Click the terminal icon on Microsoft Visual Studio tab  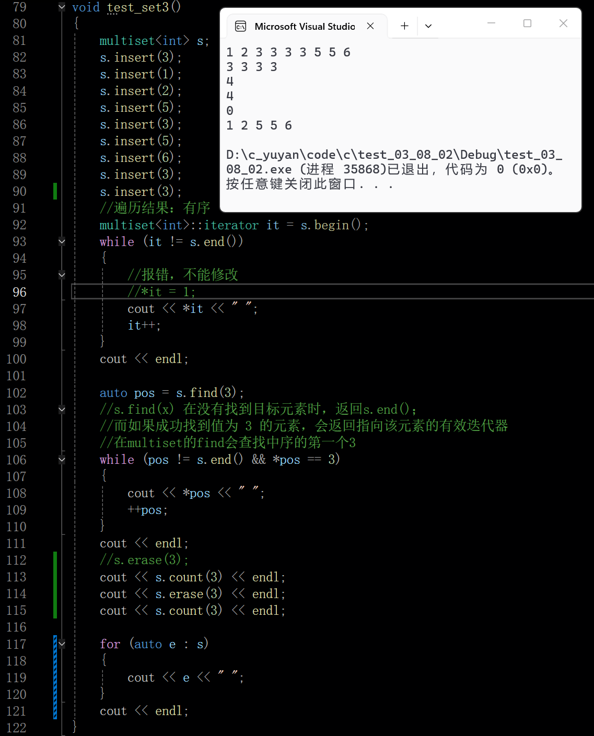pyautogui.click(x=240, y=27)
